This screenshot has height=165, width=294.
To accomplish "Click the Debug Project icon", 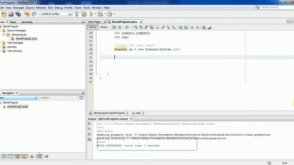I will click(101, 14).
